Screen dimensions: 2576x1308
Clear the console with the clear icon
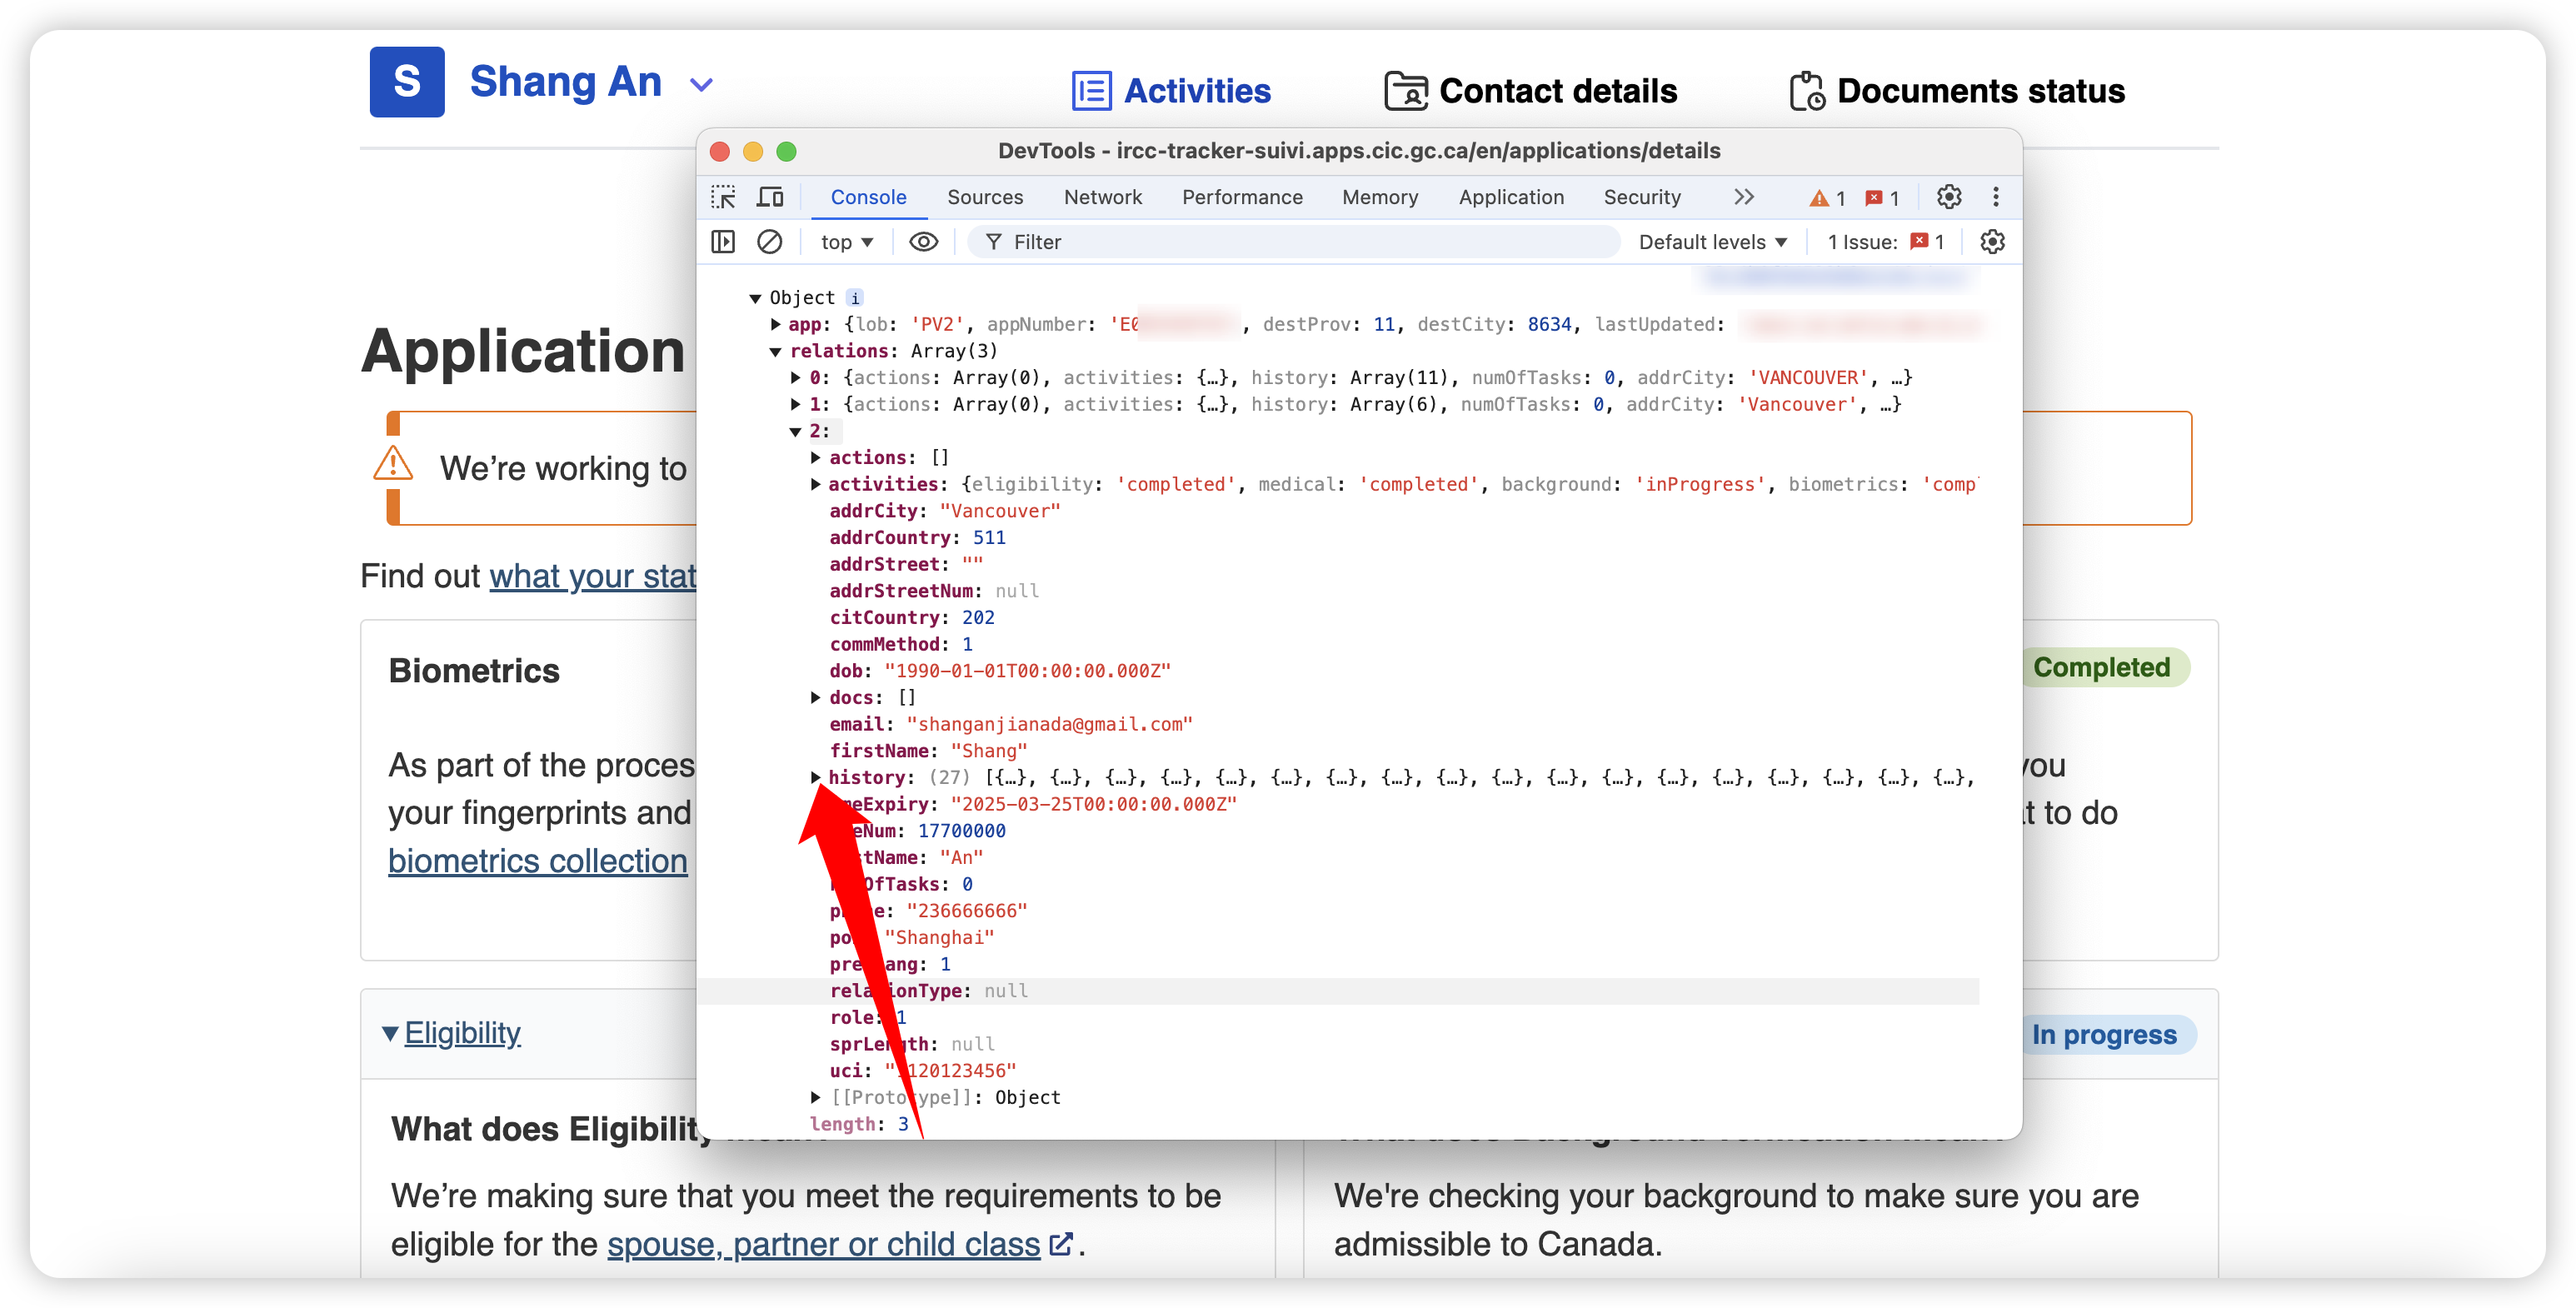point(770,242)
